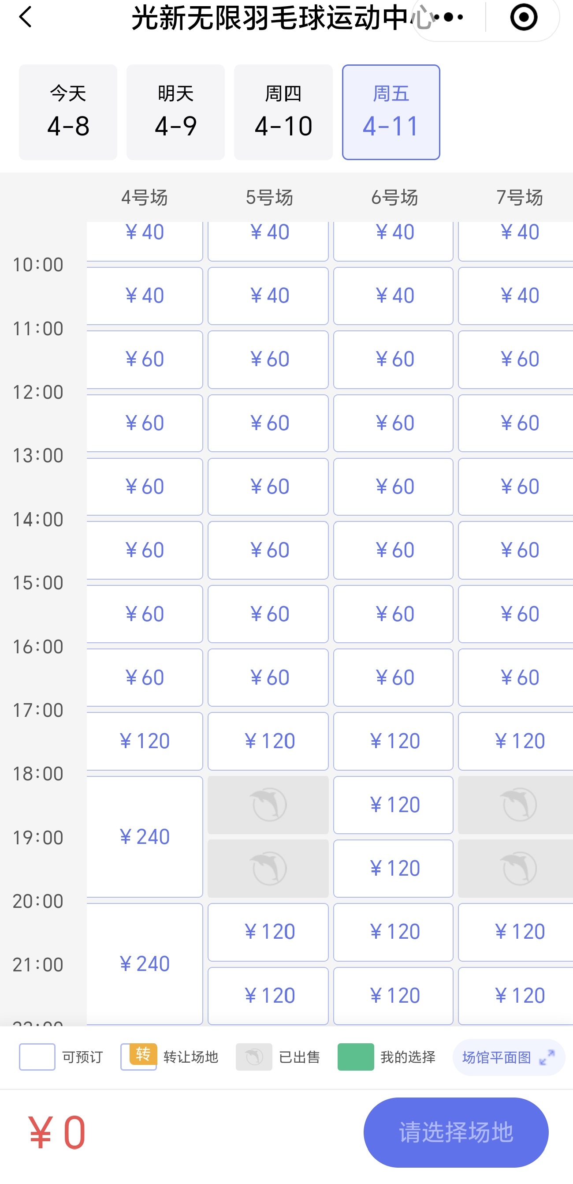Tap the green 我的选择 legend swatch
Image resolution: width=573 pixels, height=1184 pixels.
coord(355,1057)
